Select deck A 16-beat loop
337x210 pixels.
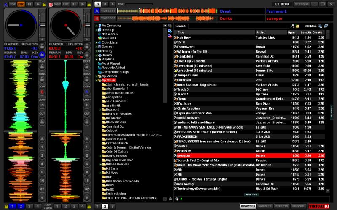(x=42, y=181)
